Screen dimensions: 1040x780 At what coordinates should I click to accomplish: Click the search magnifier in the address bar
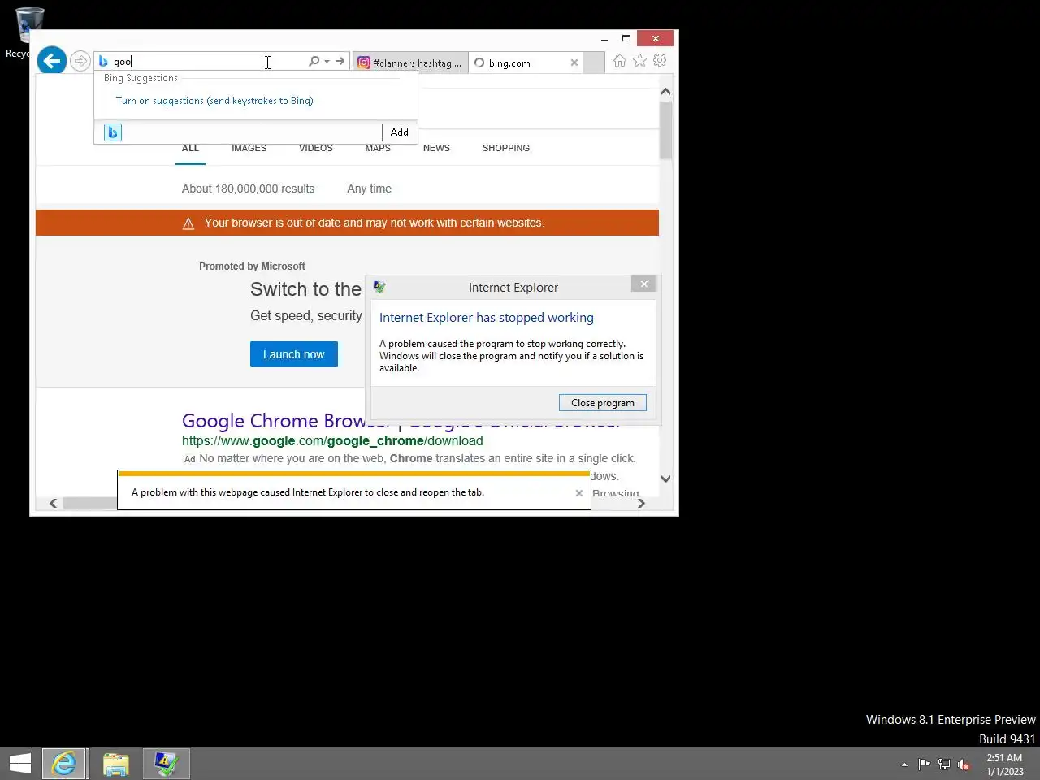[x=314, y=61]
